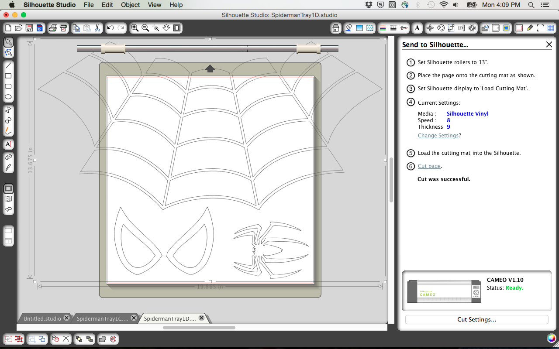Toggle the Cut Style scissors panel
The image size is (559, 349).
pos(404,28)
